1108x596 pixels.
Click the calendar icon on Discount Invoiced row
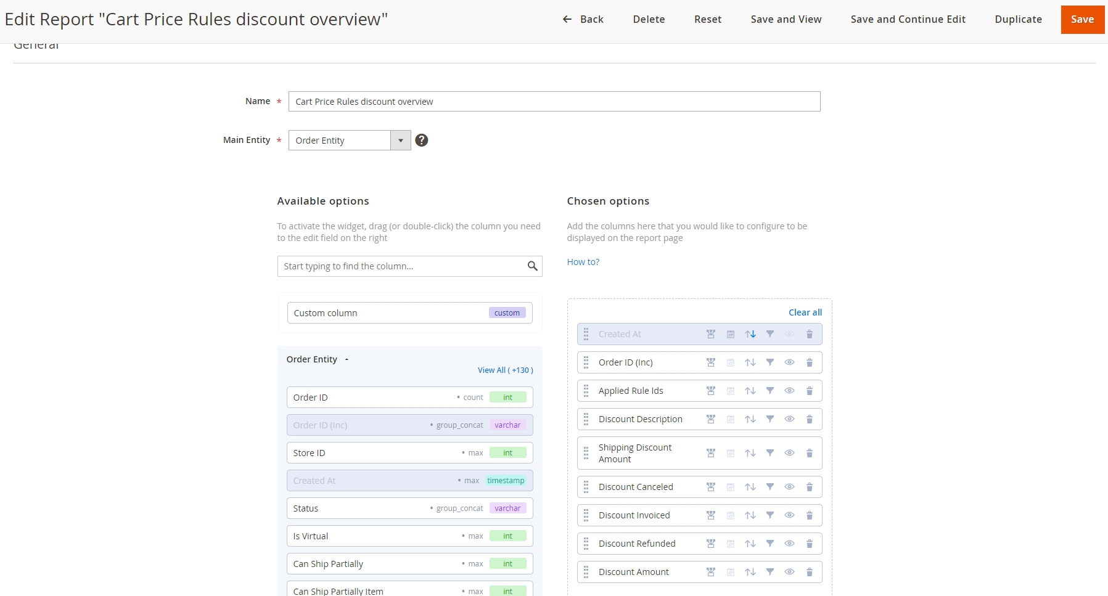[731, 515]
